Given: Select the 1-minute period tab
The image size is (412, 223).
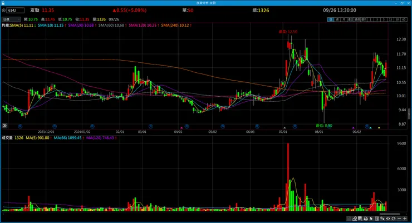Looking at the screenshot, I should click(370, 19).
